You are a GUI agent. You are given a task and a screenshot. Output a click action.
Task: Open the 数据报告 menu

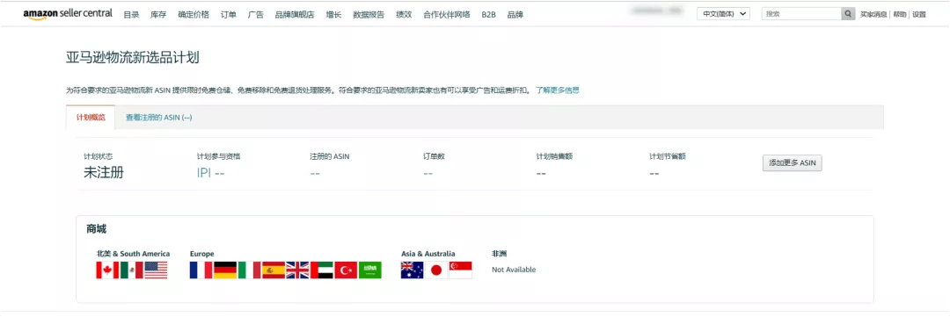(x=369, y=15)
